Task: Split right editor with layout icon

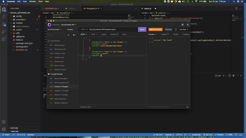Action: pyautogui.click(x=236, y=8)
